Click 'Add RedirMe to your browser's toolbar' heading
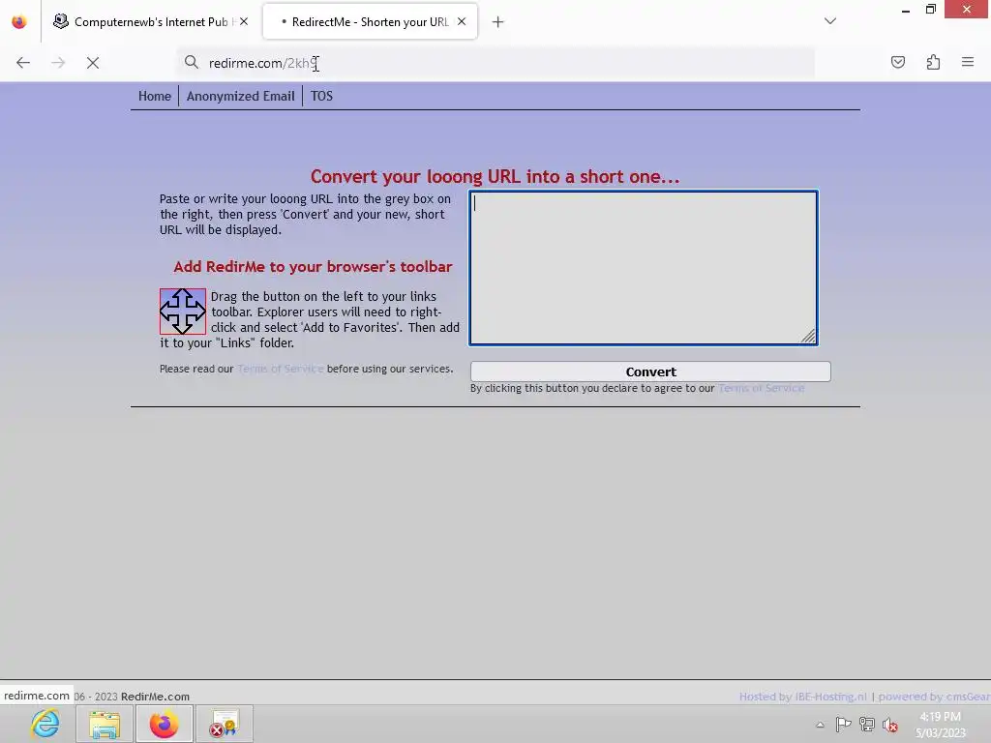The width and height of the screenshot is (991, 743). 313,267
